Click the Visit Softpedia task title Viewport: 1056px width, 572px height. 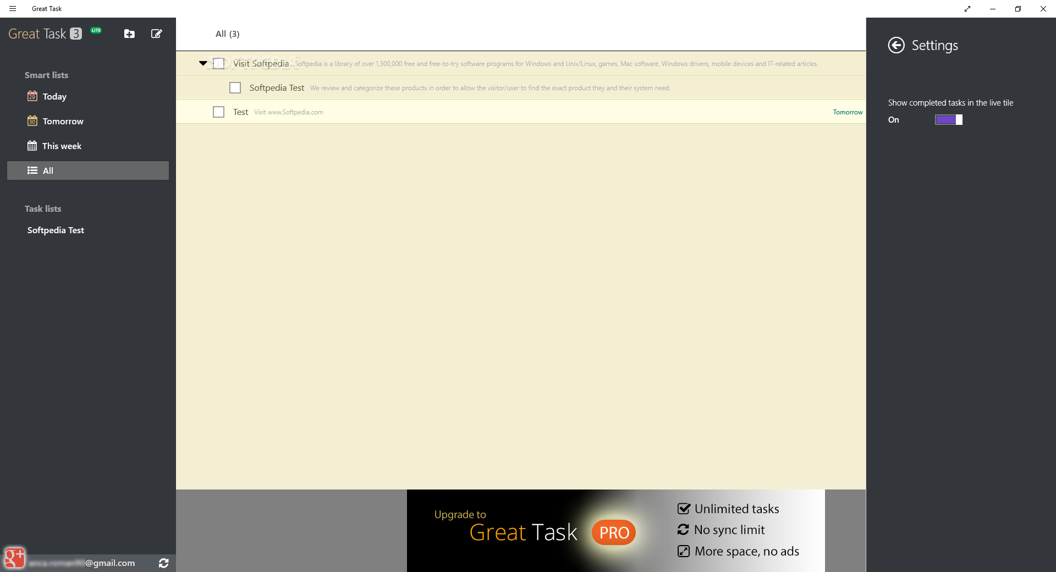(261, 64)
